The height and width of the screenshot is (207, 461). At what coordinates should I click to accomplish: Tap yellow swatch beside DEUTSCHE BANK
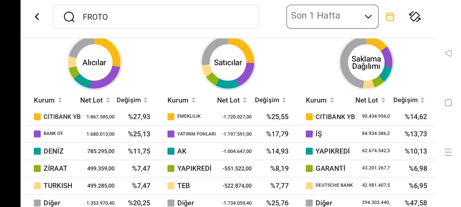point(309,186)
